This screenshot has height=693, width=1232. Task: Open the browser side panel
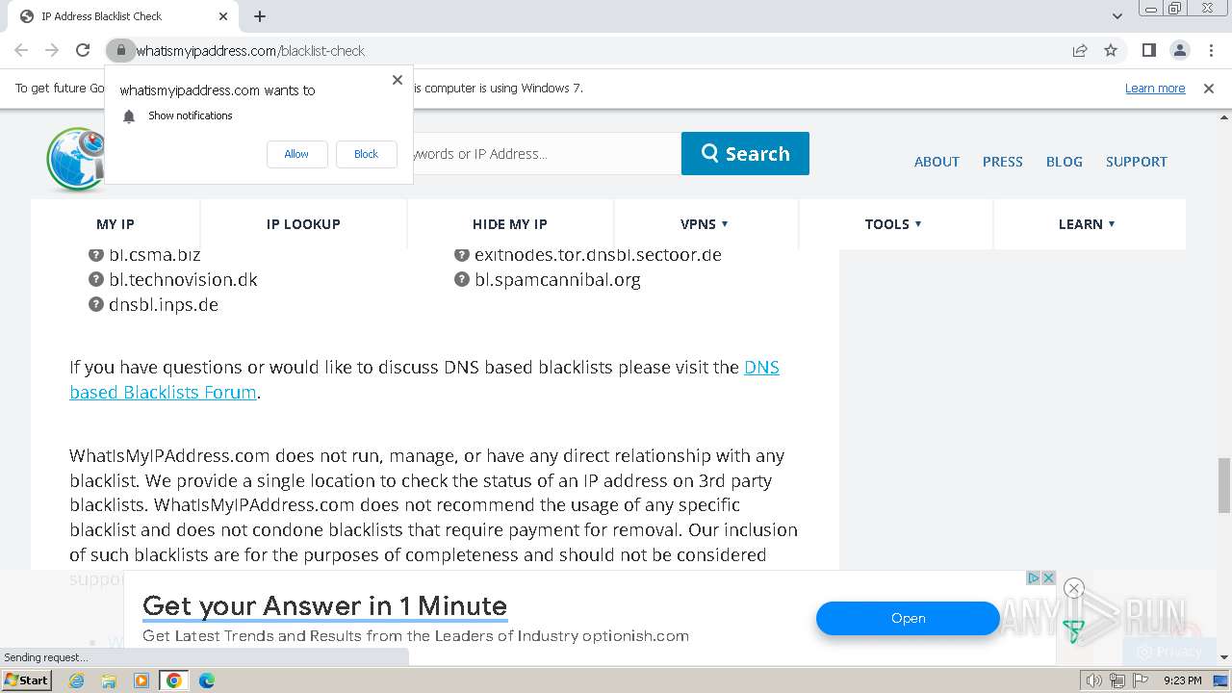coord(1148,50)
